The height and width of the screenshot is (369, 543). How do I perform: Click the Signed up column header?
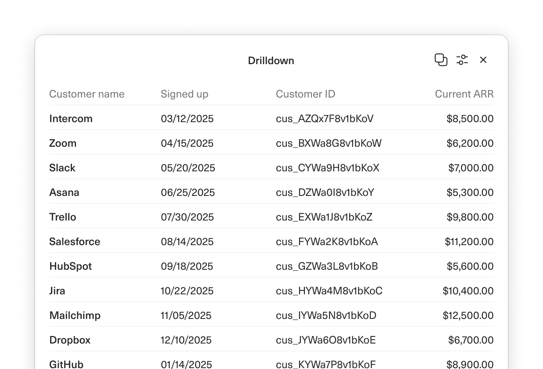[x=185, y=94]
